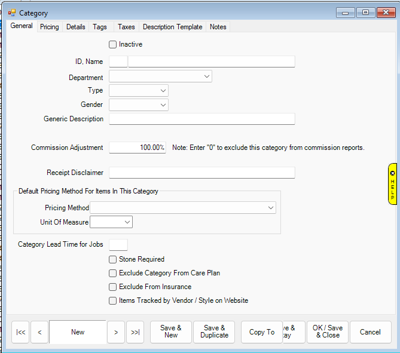400x353 pixels.
Task: Toggle Exclude Category From Care Plan
Action: pyautogui.click(x=113, y=273)
